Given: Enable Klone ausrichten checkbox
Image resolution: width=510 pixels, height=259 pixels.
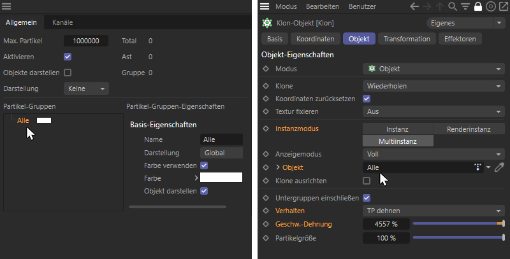Looking at the screenshot, I should point(367,181).
